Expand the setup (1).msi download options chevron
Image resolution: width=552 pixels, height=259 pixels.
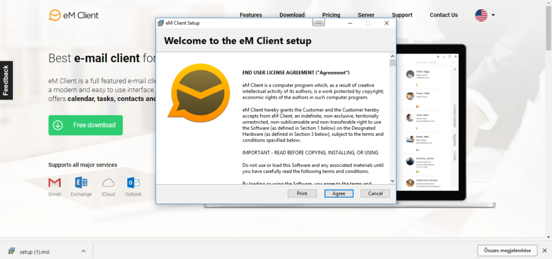tap(84, 251)
